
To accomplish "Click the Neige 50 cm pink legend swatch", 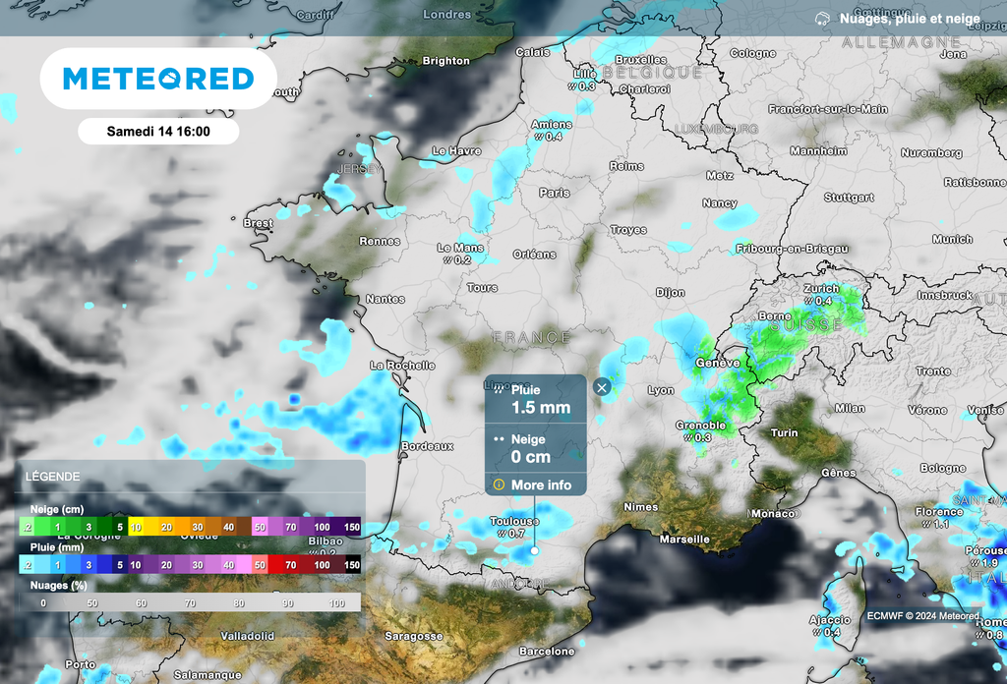I will [260, 527].
